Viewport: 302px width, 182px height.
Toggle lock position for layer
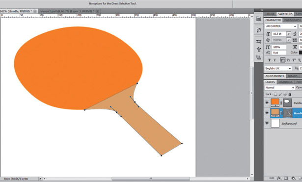[285, 94]
